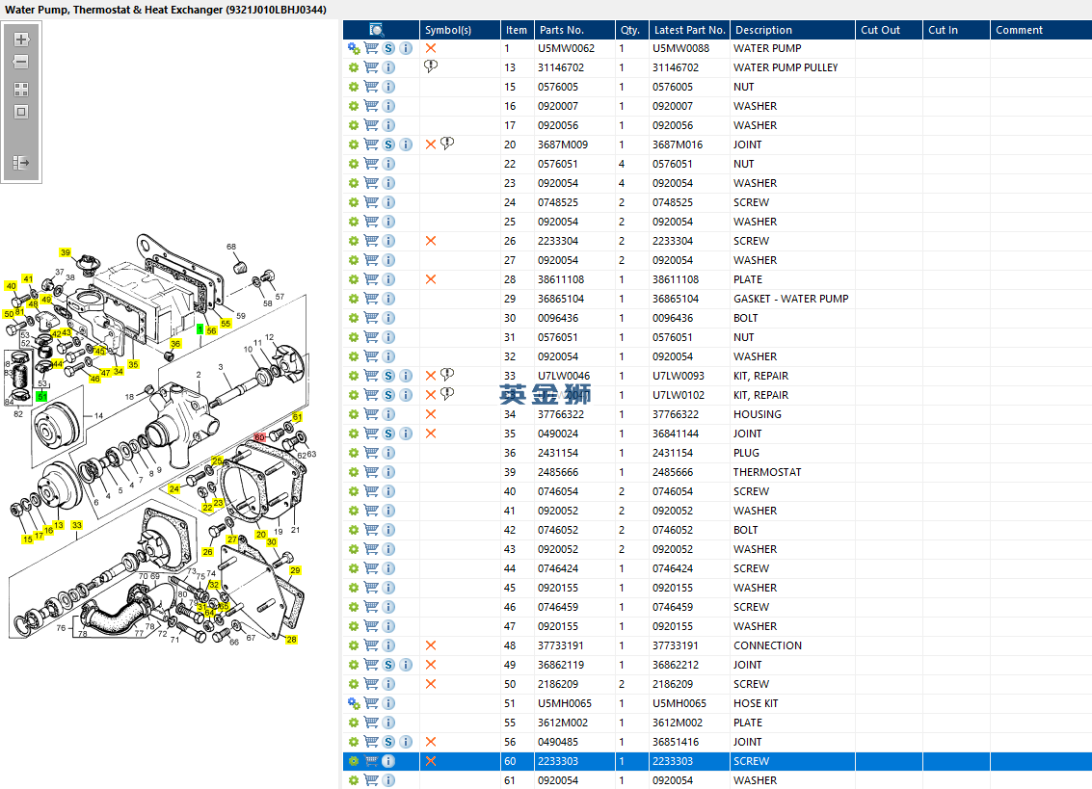
Task: Select the GASKET - WATER PUMP row
Action: pyautogui.click(x=790, y=299)
